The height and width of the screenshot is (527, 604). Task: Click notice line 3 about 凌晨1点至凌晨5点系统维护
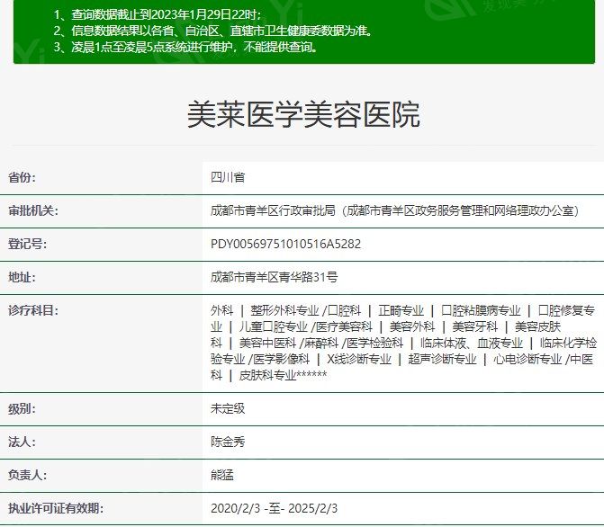185,47
